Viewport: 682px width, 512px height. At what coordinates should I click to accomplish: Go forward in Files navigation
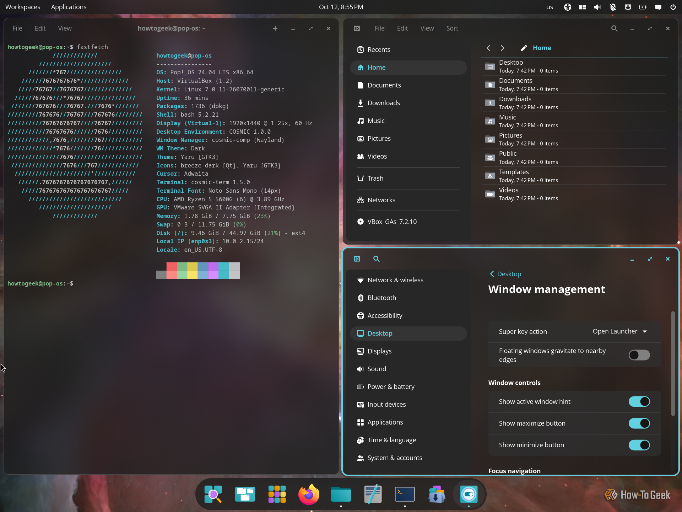click(x=502, y=48)
